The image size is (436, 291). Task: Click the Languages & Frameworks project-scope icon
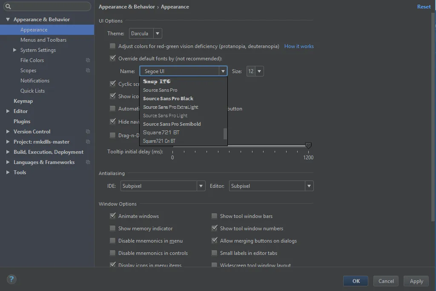coord(88,162)
